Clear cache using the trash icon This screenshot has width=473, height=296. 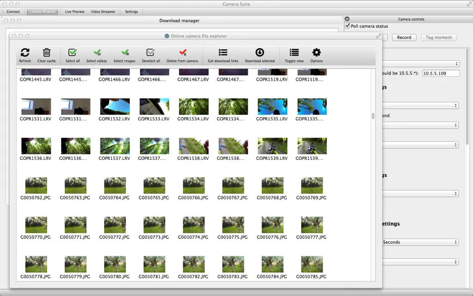click(47, 52)
